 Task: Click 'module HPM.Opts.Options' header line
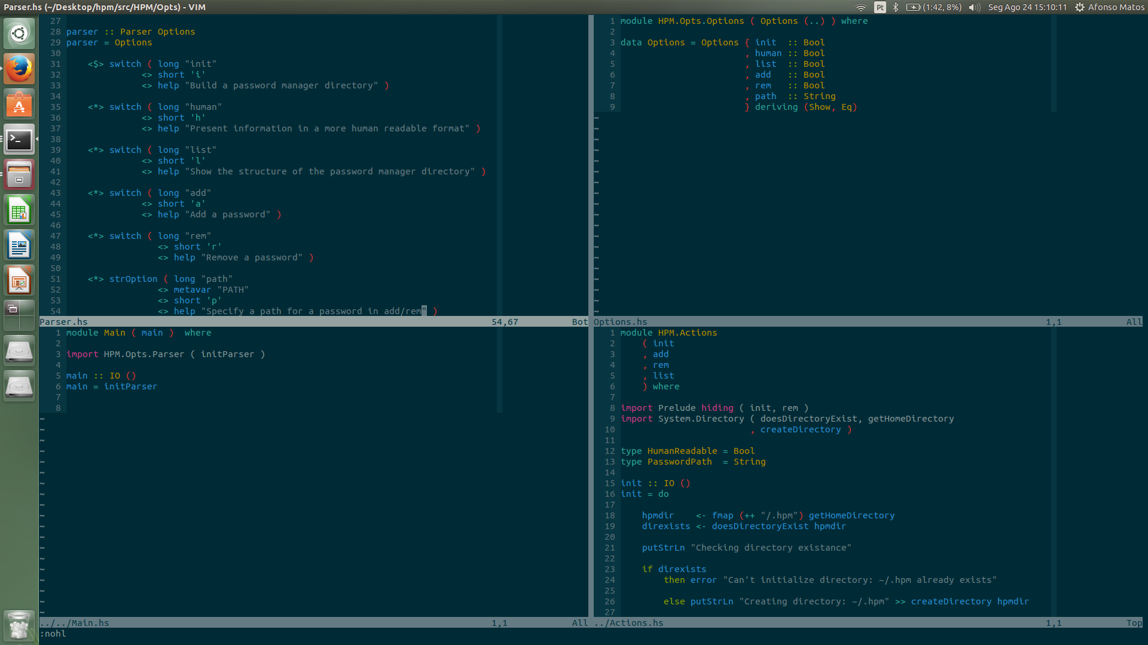point(744,21)
